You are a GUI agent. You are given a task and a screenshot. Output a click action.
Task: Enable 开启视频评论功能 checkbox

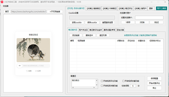click(102, 81)
